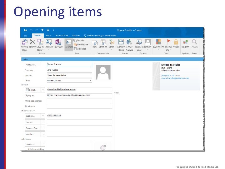Categorize the contact
This screenshot has height=169, width=225.
click(x=158, y=45)
